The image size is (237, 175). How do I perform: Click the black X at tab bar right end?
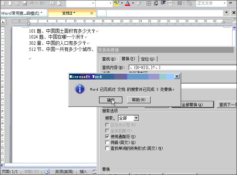pos(234,13)
